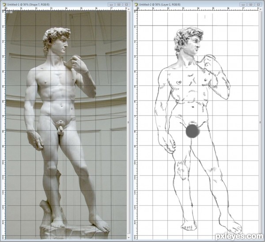Click the Untitled-2 document icon in title bar
The image size is (265, 242).
click(x=136, y=4)
